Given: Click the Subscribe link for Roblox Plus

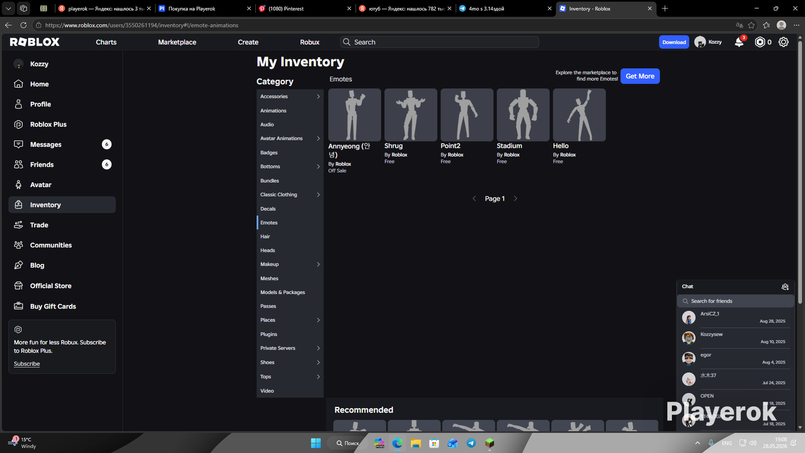Looking at the screenshot, I should pos(27,364).
